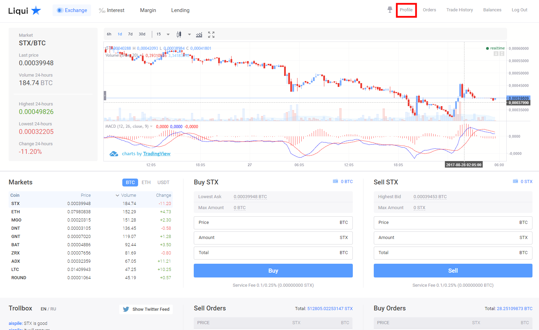Screen dimensions: 539x330
Task: Go to Profile page
Action: point(406,10)
